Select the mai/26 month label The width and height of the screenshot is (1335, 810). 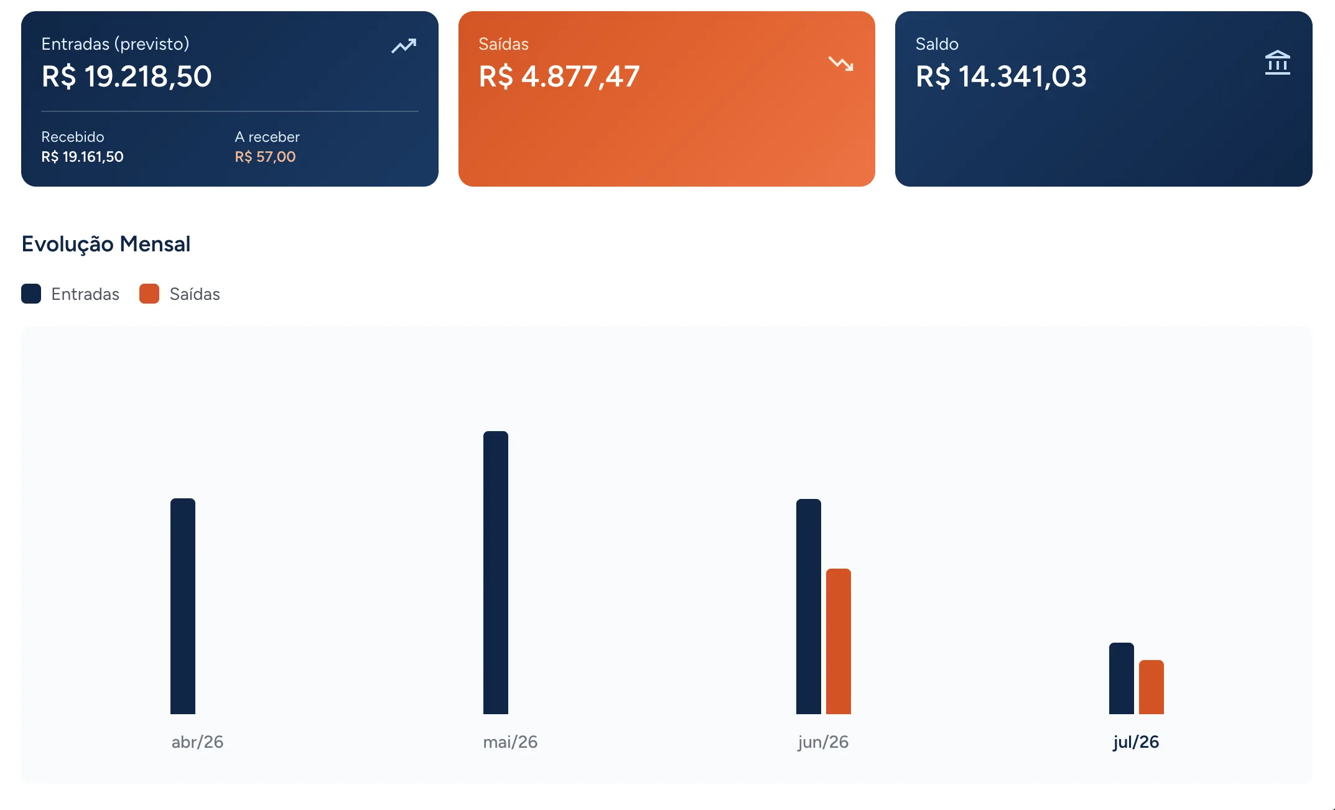pyautogui.click(x=510, y=742)
